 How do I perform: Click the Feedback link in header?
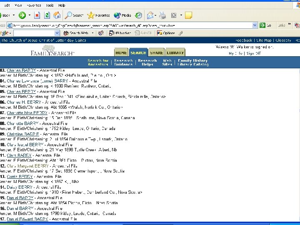pos(244,40)
